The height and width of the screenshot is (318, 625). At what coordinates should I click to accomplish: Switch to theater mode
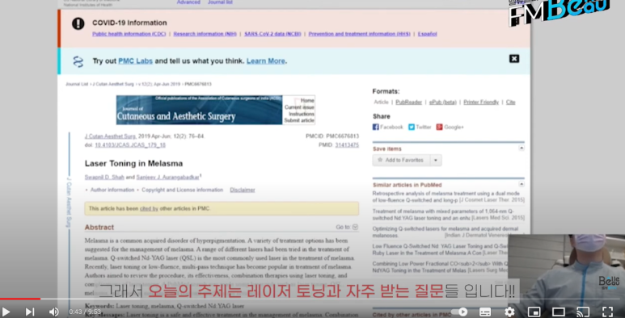coord(559,312)
